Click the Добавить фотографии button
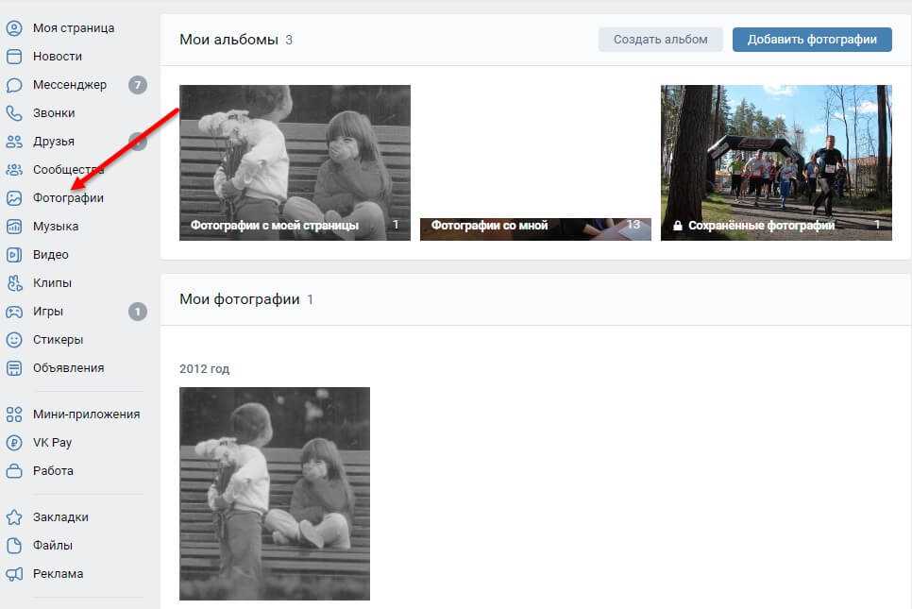912x609 pixels. tap(812, 40)
